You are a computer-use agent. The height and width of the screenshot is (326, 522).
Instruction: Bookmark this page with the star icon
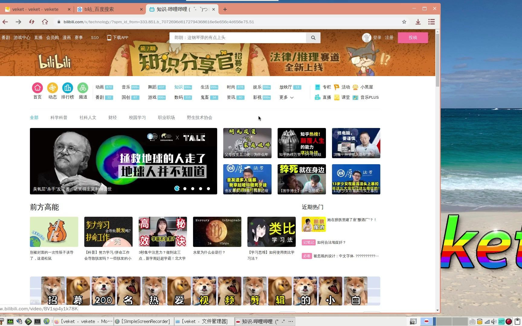coord(404,22)
